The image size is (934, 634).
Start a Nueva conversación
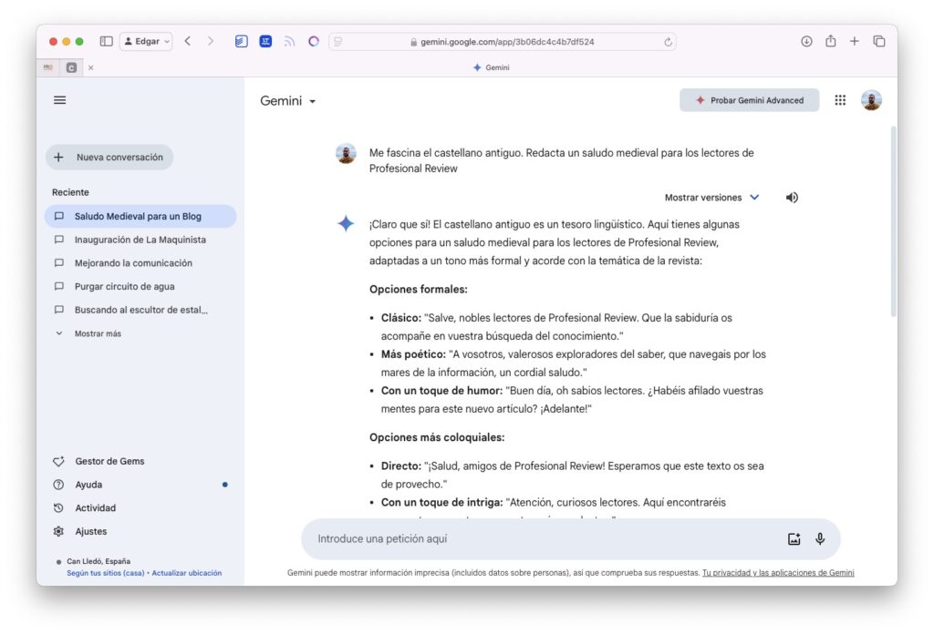coord(109,157)
